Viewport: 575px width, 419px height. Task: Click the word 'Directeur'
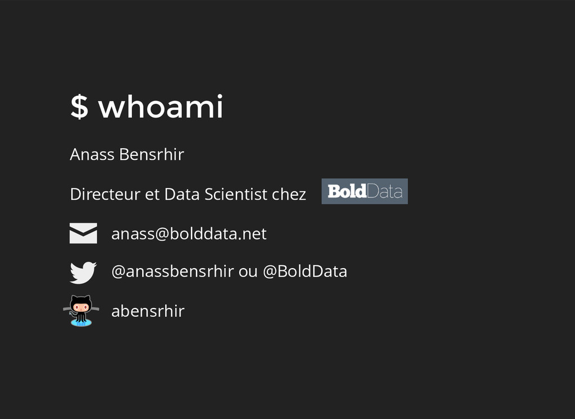click(x=105, y=195)
